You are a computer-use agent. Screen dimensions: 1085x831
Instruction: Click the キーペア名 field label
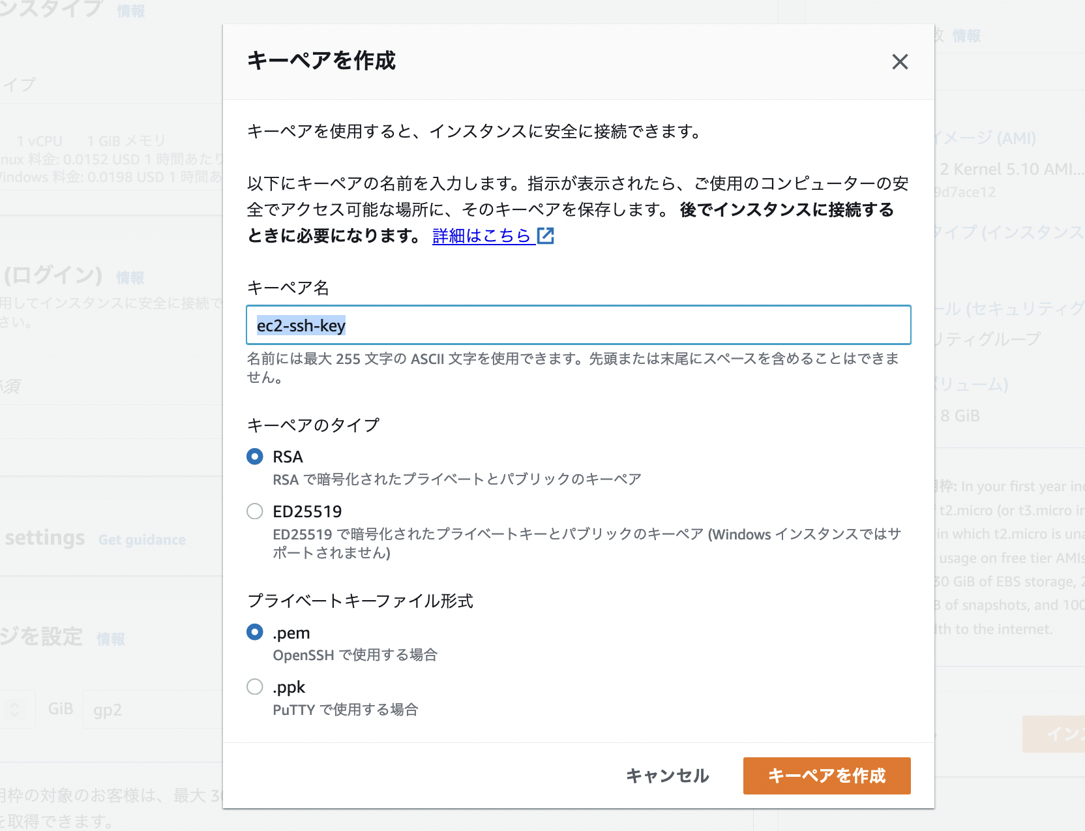[288, 288]
